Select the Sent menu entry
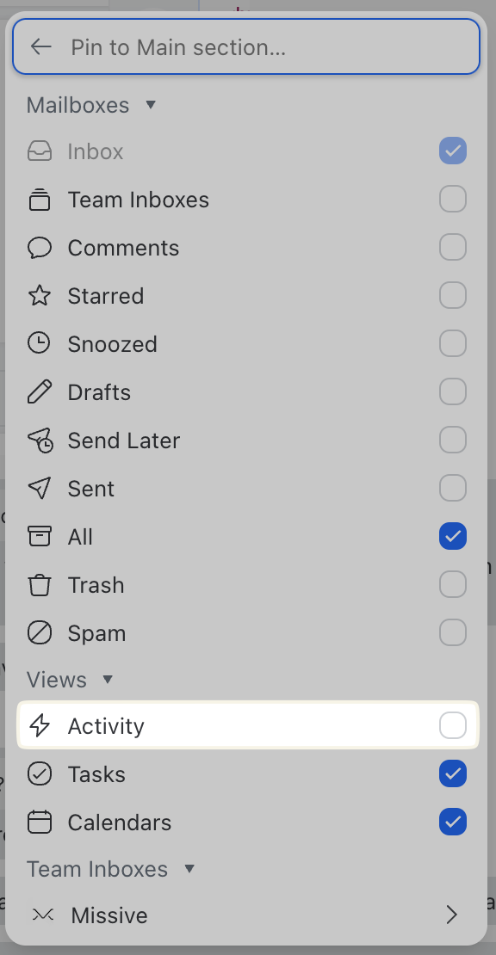 tap(247, 489)
